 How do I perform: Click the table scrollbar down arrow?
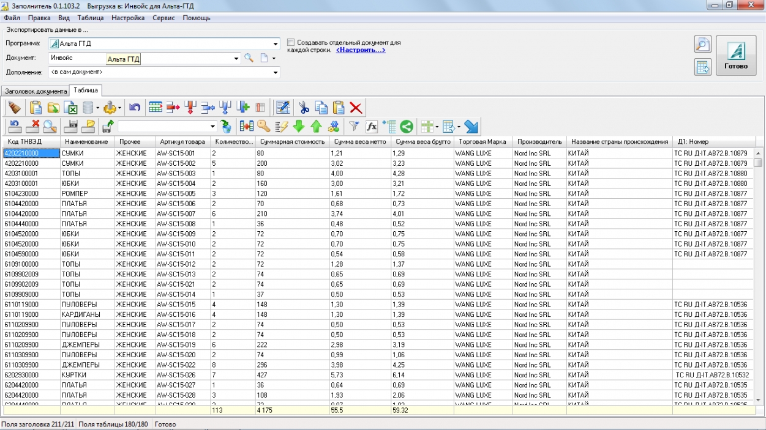tap(759, 399)
